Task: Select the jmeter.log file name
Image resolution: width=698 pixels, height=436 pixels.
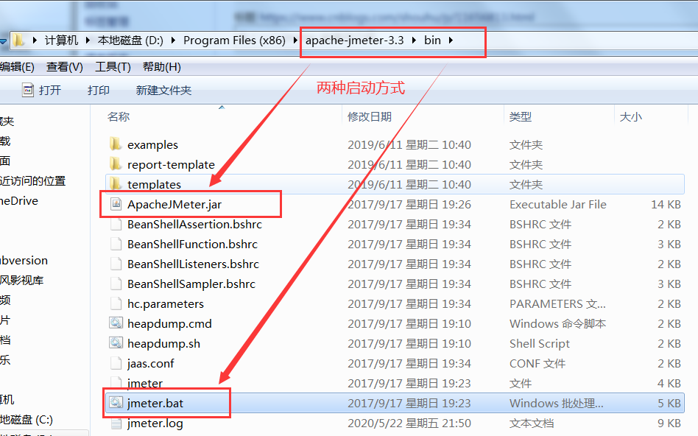Action: 155,423
